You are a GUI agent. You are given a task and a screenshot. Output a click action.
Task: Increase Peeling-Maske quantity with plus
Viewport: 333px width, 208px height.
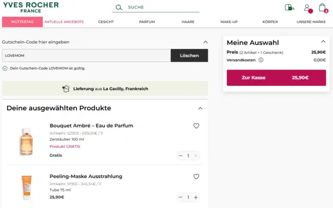point(196,197)
